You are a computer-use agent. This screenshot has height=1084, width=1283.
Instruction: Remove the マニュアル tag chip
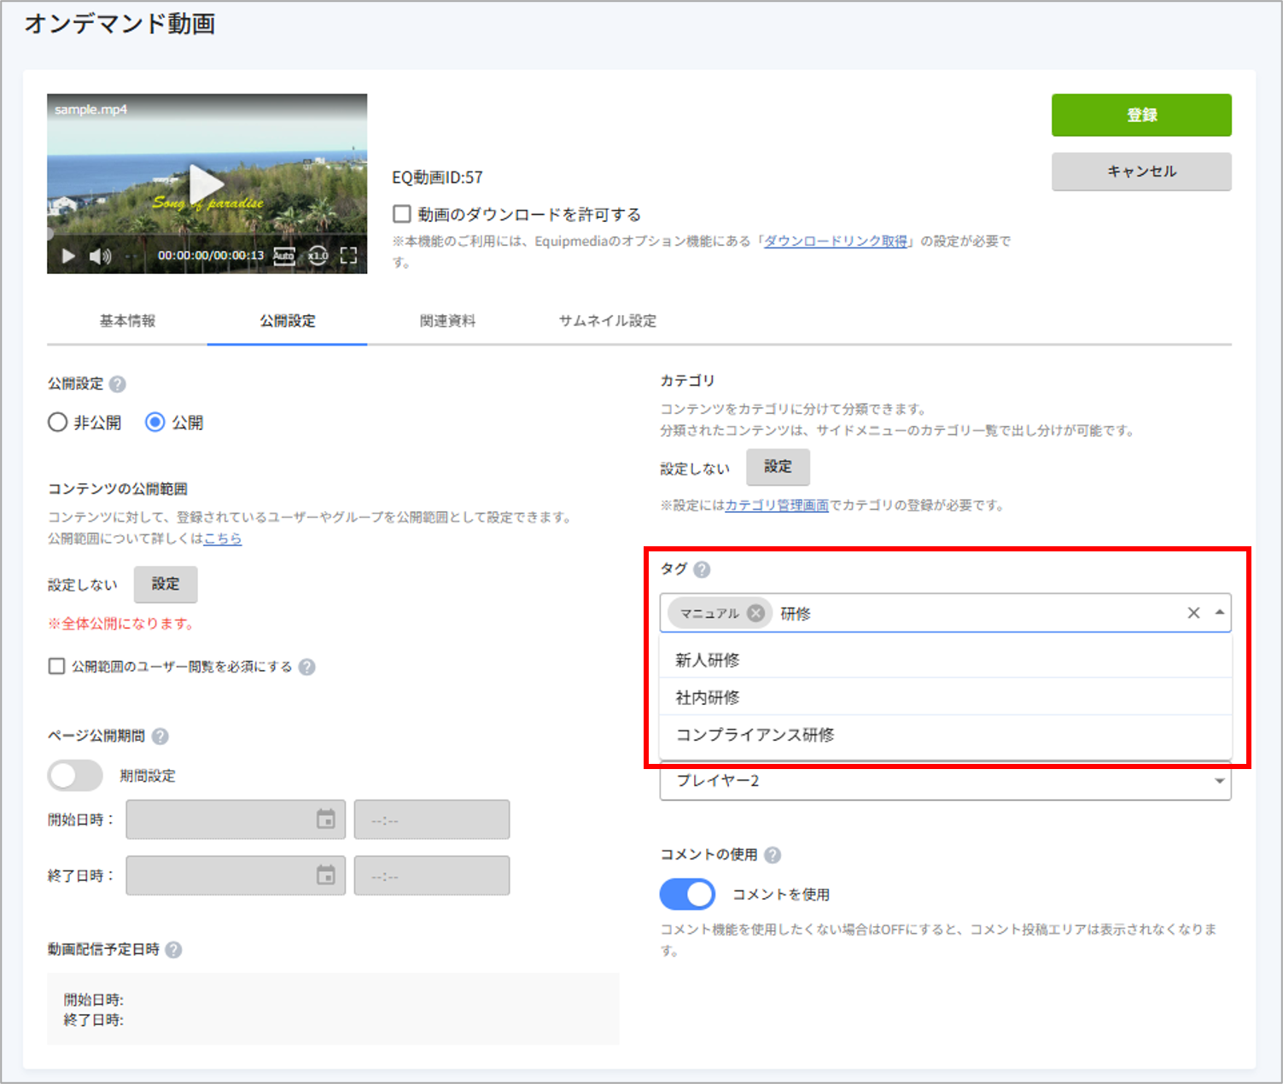click(755, 613)
